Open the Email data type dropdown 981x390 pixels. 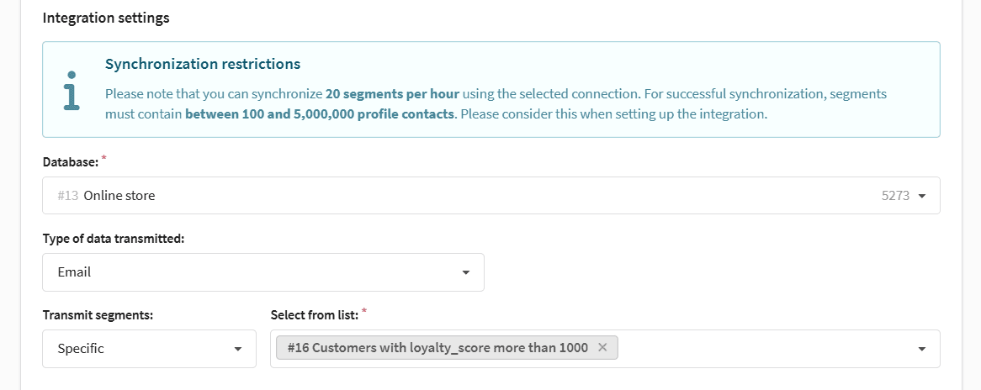pos(263,272)
